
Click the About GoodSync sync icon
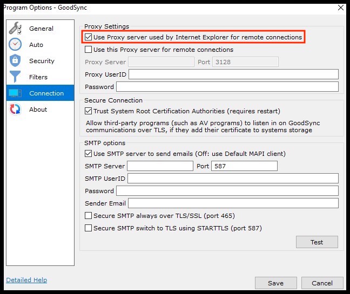pos(15,109)
